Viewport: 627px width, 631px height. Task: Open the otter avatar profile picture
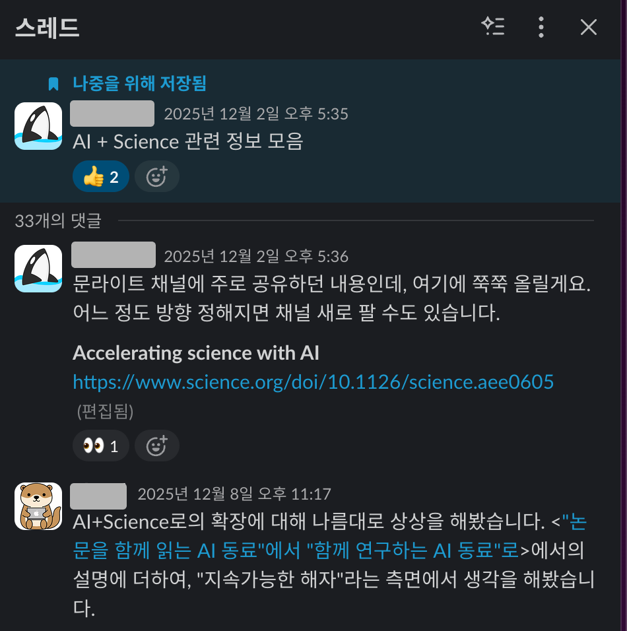(38, 506)
